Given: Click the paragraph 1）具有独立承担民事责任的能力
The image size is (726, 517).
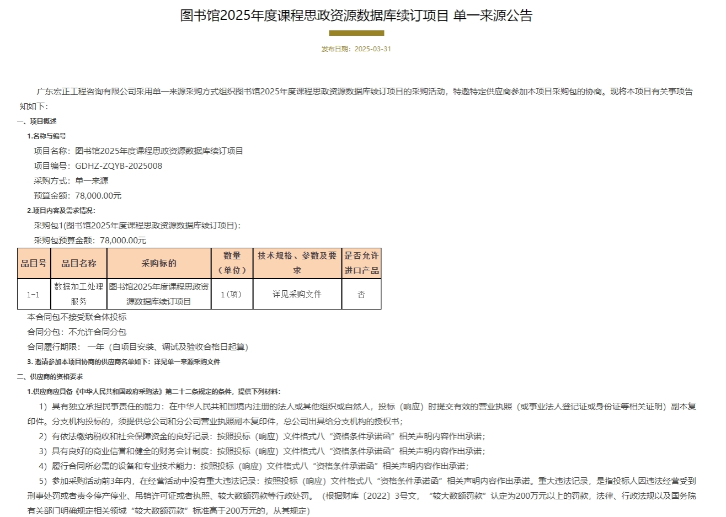Looking at the screenshot, I should point(362,414).
